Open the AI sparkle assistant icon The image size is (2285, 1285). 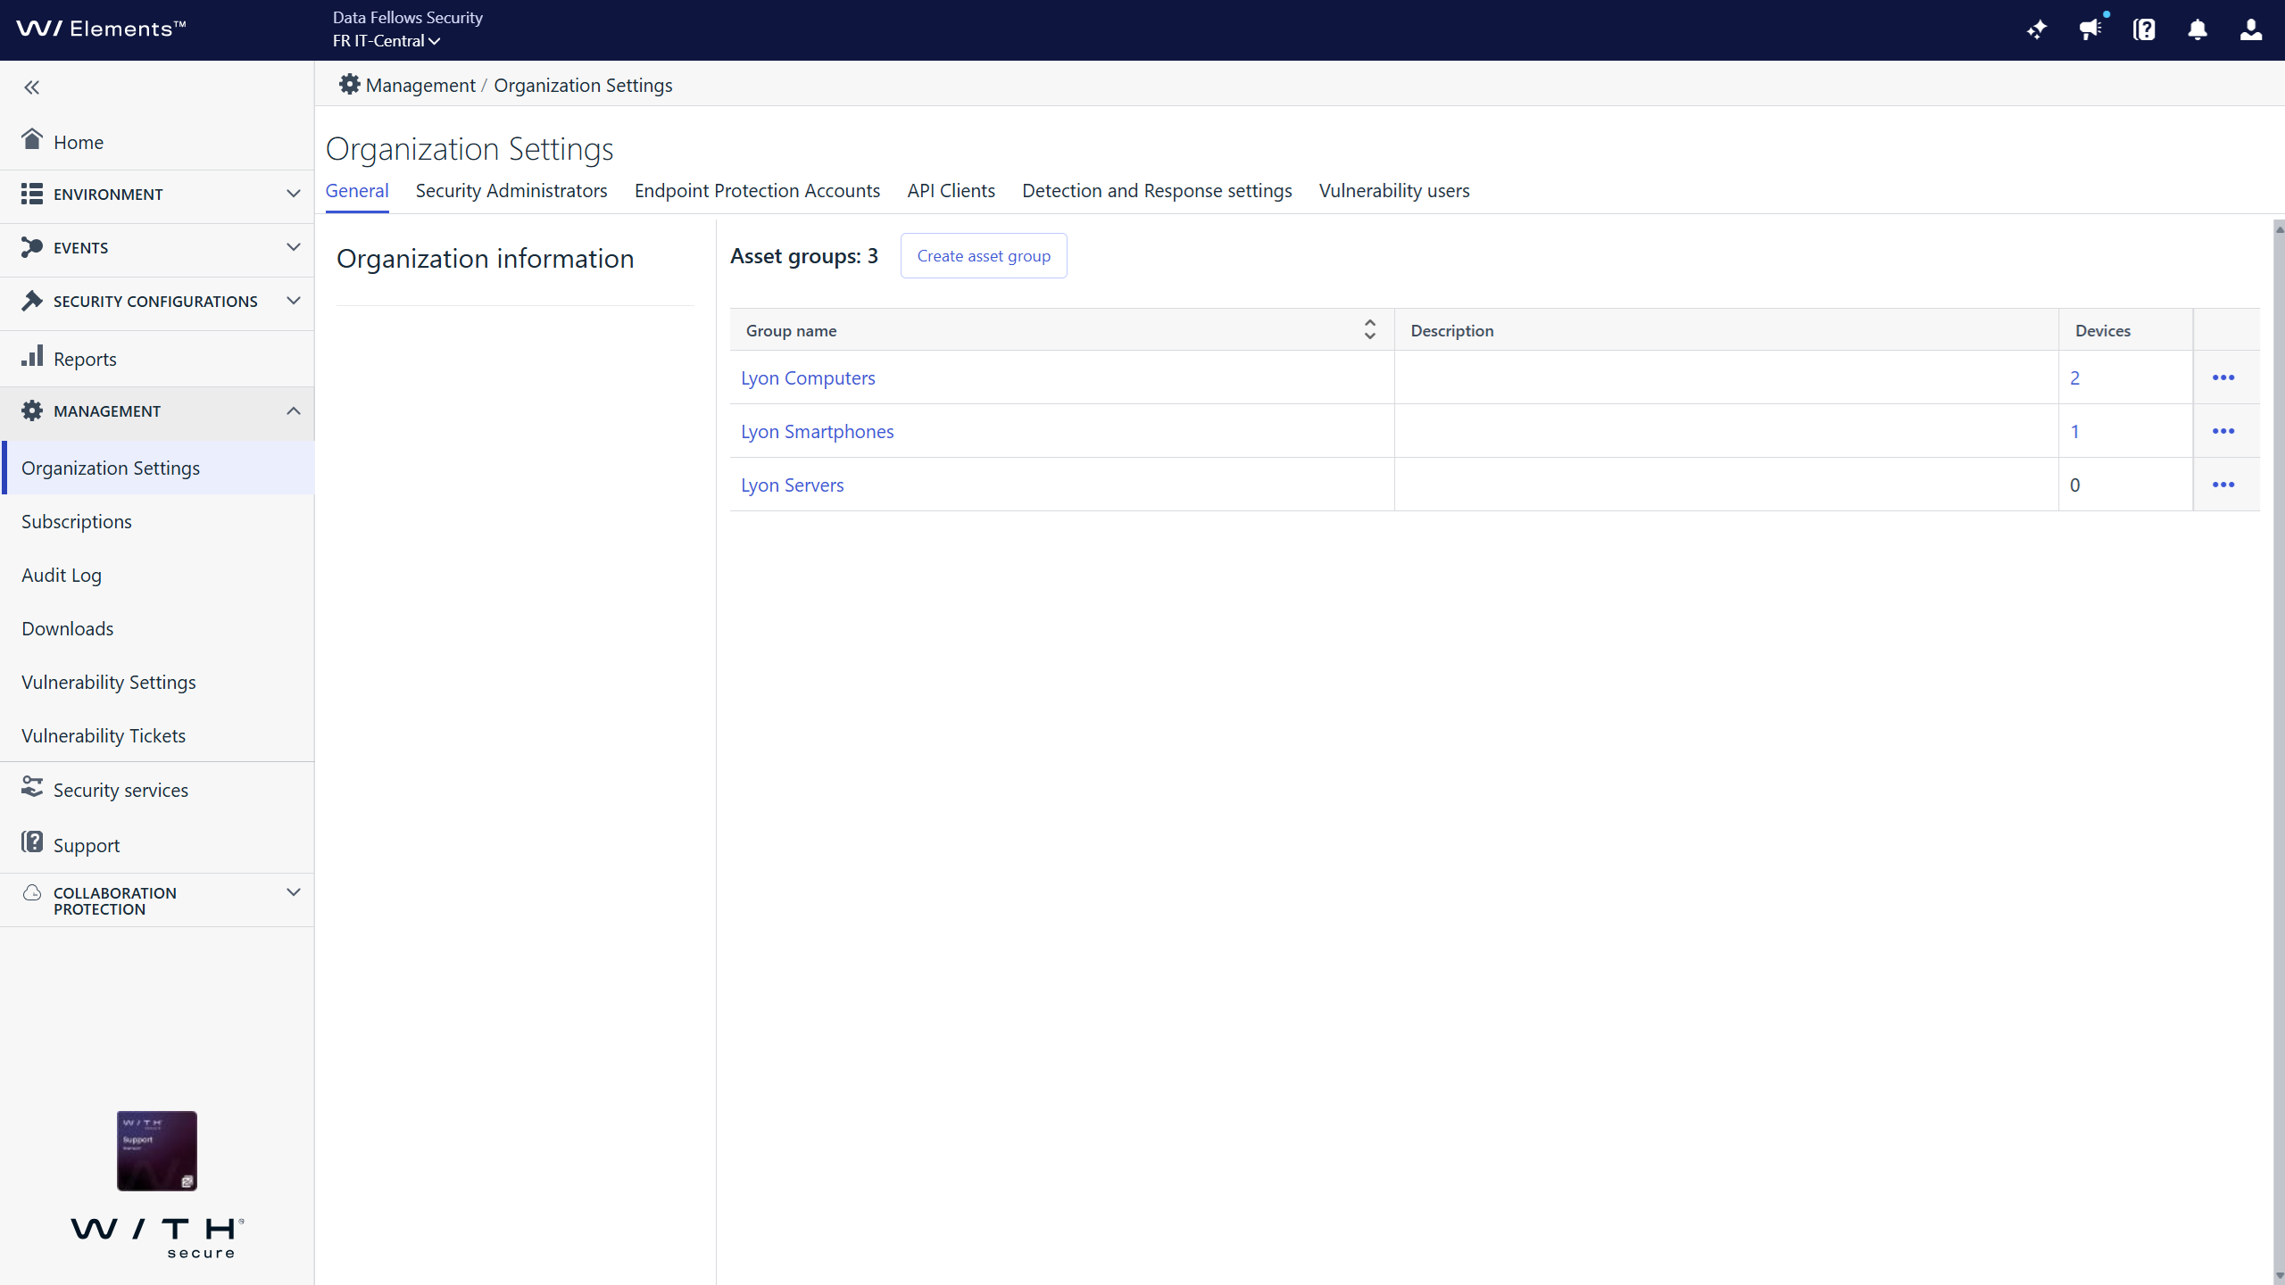click(x=2037, y=30)
